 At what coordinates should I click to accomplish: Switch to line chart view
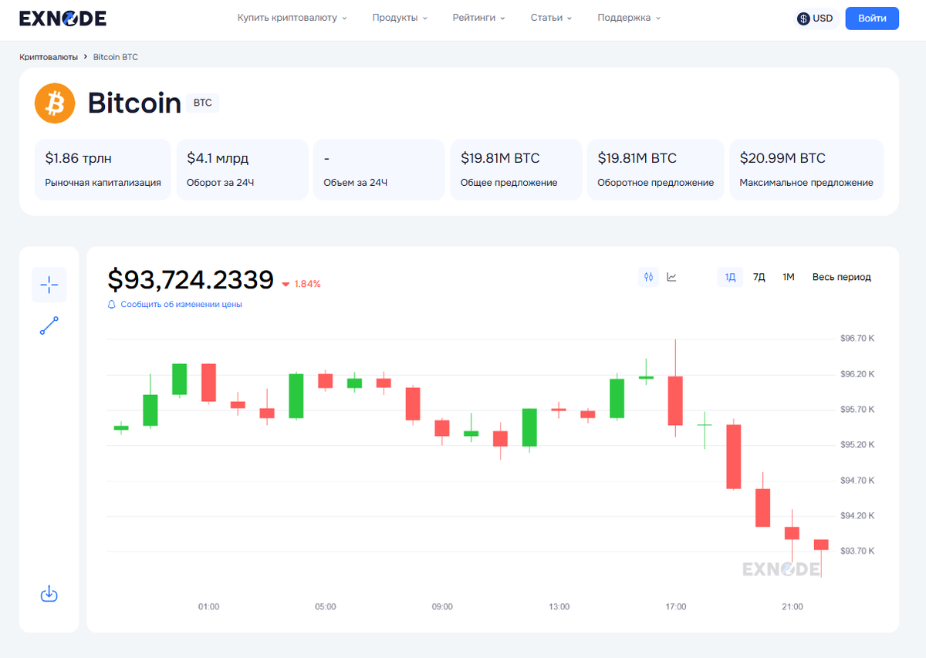(671, 276)
